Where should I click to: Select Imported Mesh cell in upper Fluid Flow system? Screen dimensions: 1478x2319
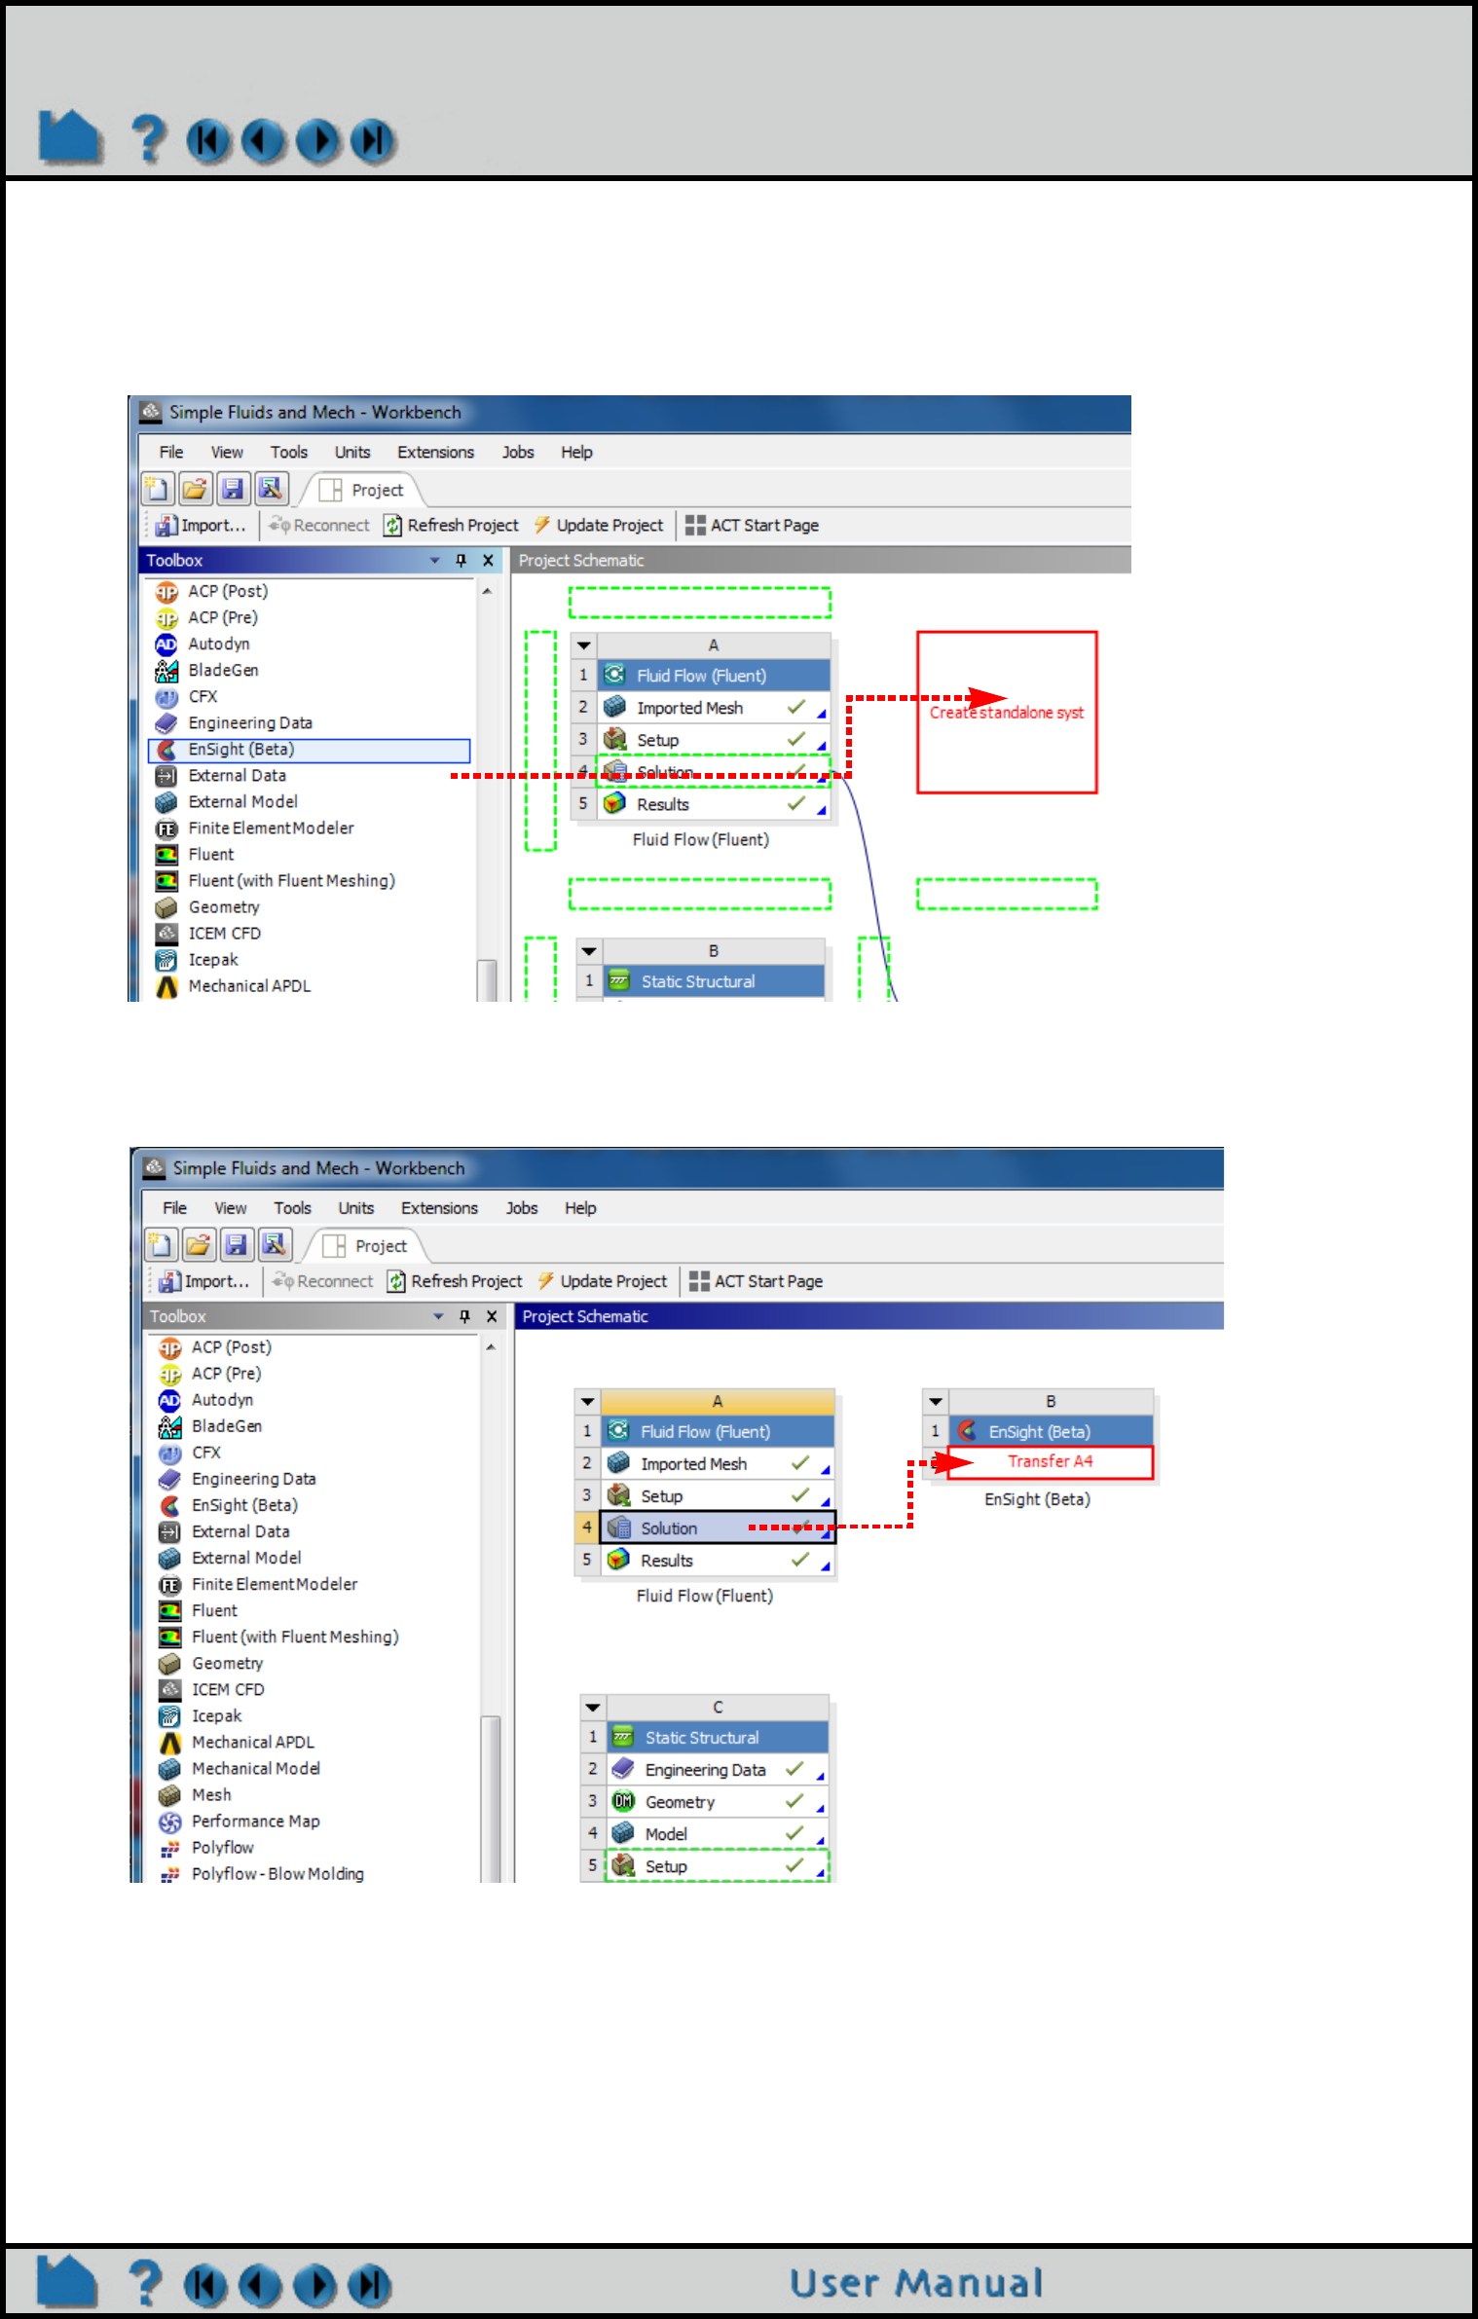(714, 708)
